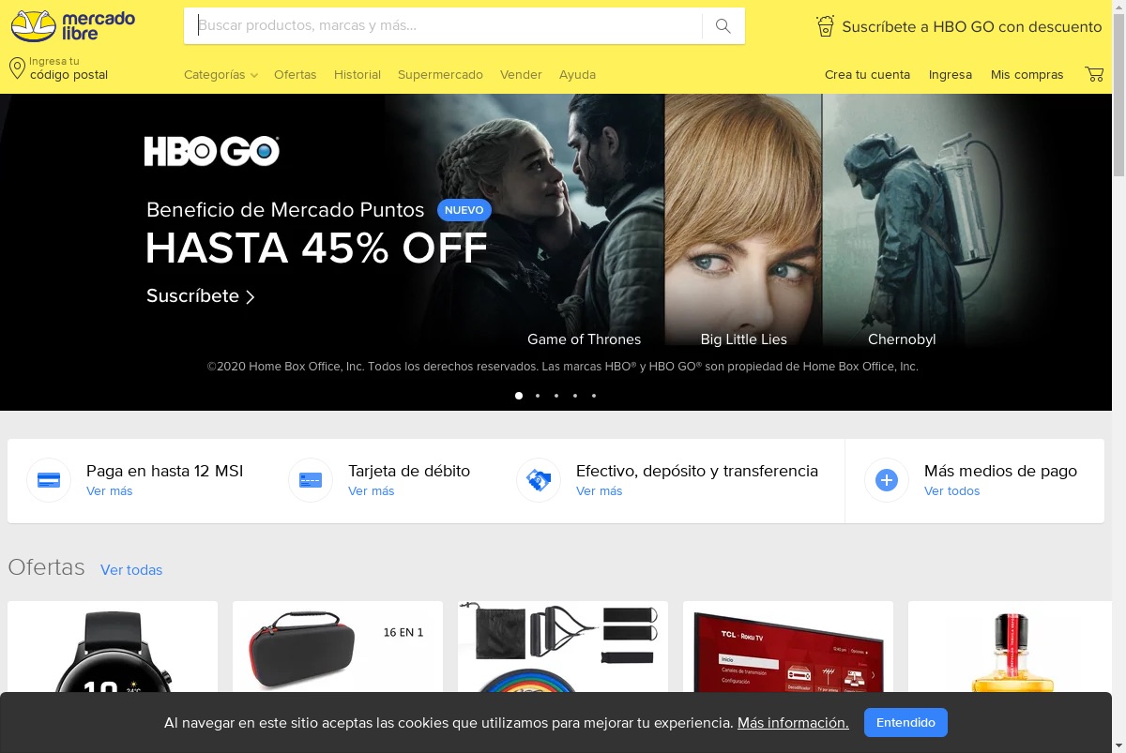Open the Vender menu link

[521, 74]
